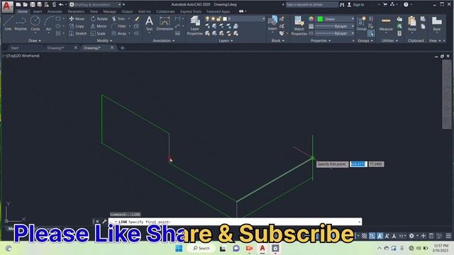454x255 pixels.
Task: Switch to the Drawing1 file tab
Action: click(55, 48)
